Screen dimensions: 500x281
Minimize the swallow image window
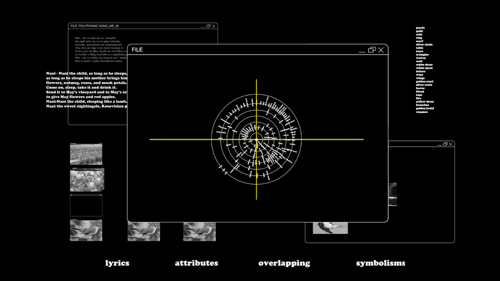pos(440,144)
